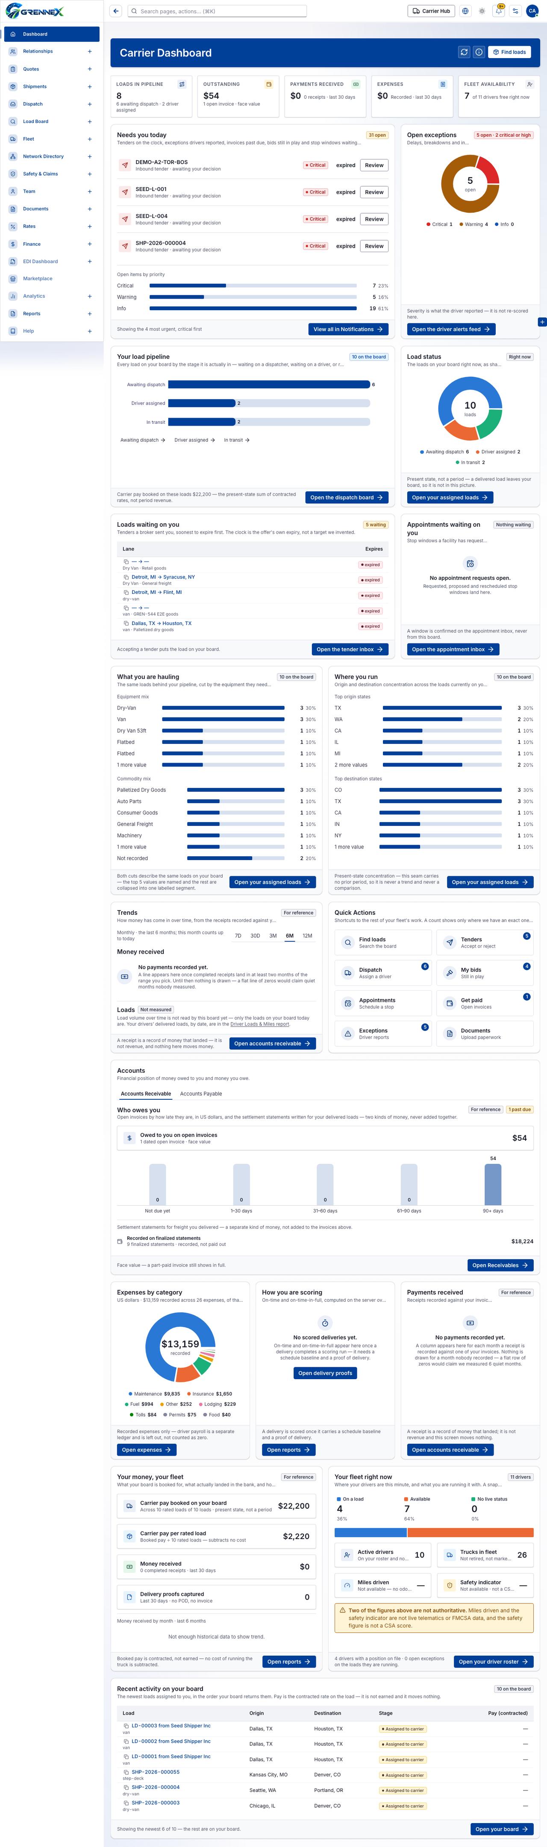
Task: Open the Exceptions quick action tile
Action: pyautogui.click(x=383, y=1033)
